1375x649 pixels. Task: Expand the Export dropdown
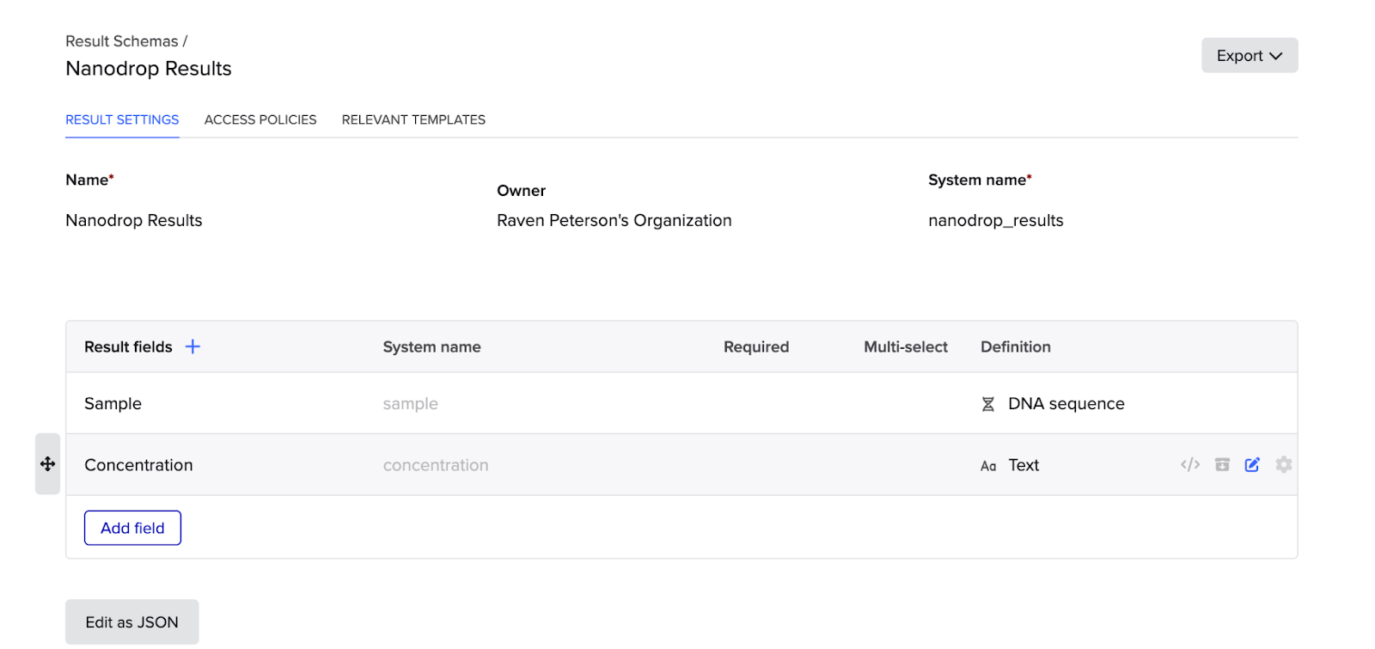coord(1249,56)
